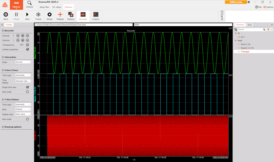Collapse Y Axis (Value) section
The width and height of the screenshot is (274, 162).
pos(3,99)
